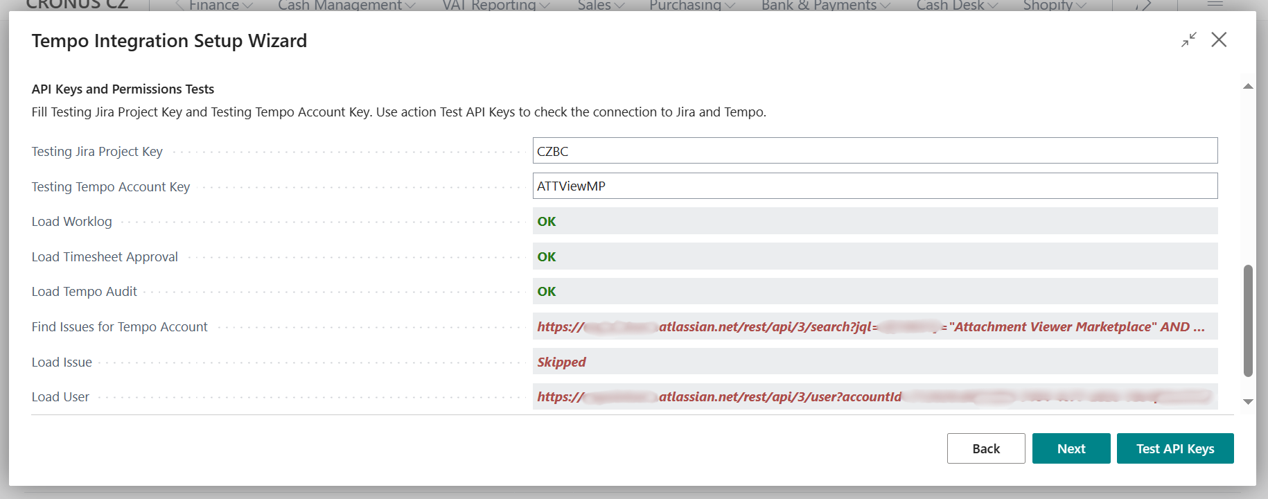Click the Load Tempo Audit OK status

(547, 292)
